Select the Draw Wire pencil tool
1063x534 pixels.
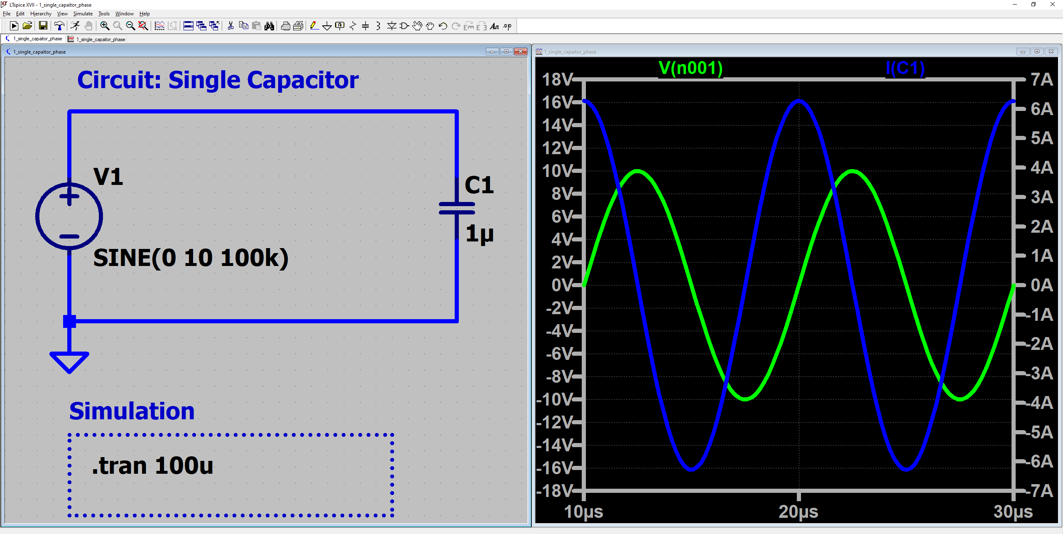(314, 26)
